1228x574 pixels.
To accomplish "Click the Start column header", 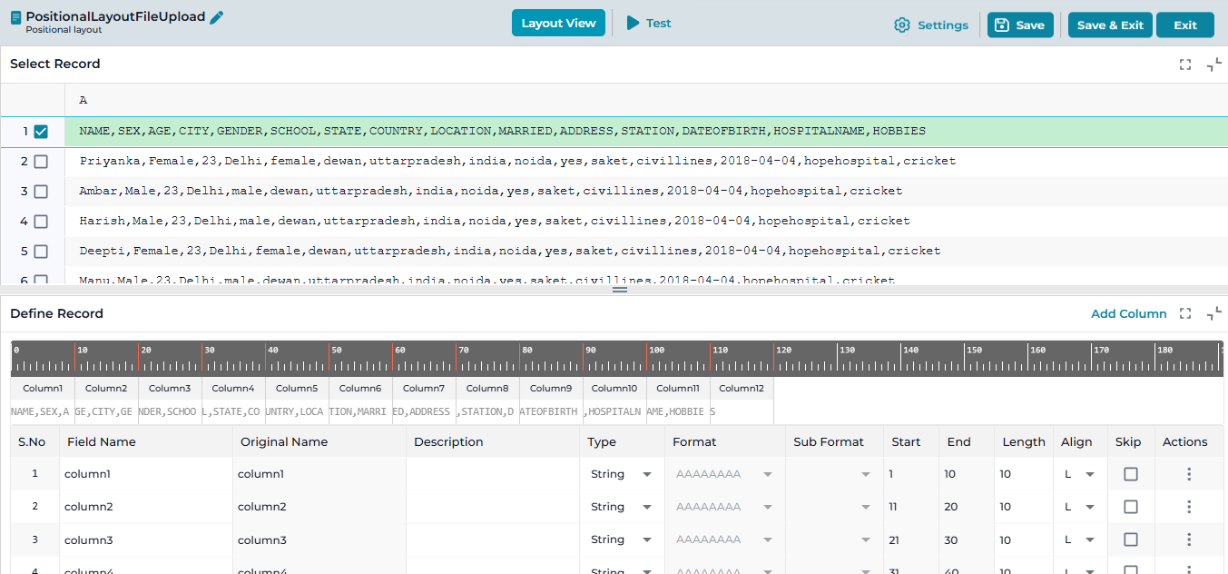I will (906, 442).
